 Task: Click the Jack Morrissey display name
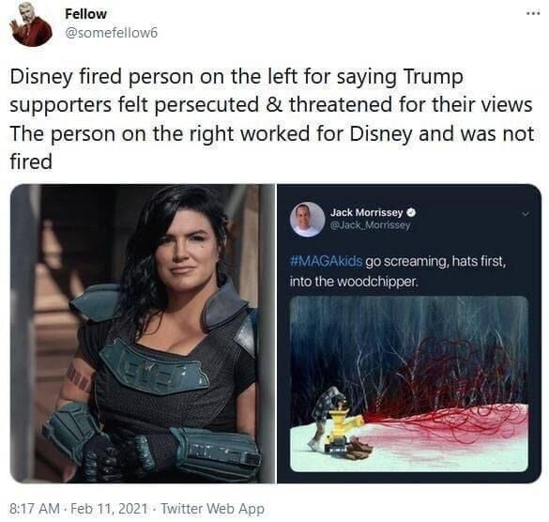coord(367,212)
